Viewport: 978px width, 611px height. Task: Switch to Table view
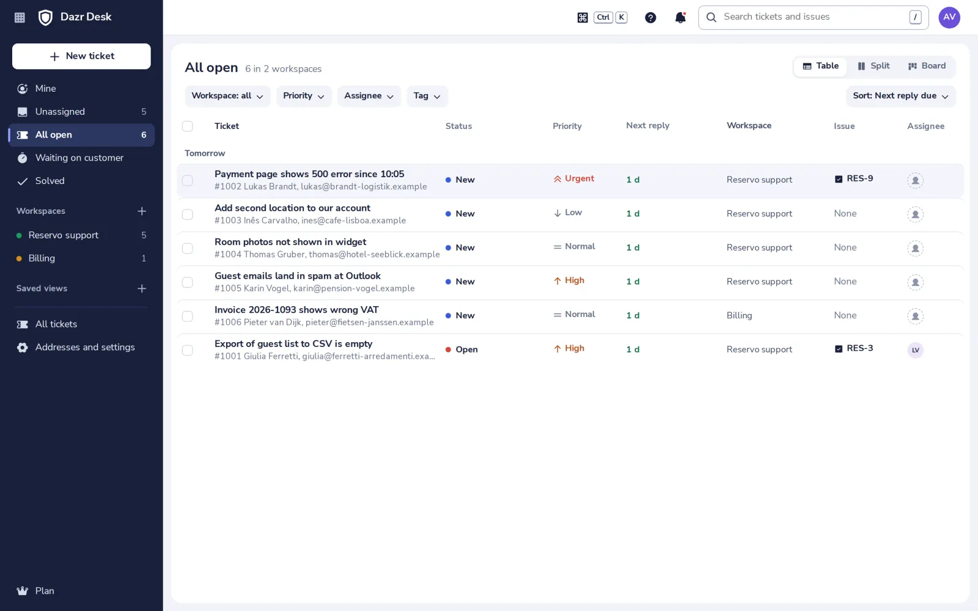[820, 66]
